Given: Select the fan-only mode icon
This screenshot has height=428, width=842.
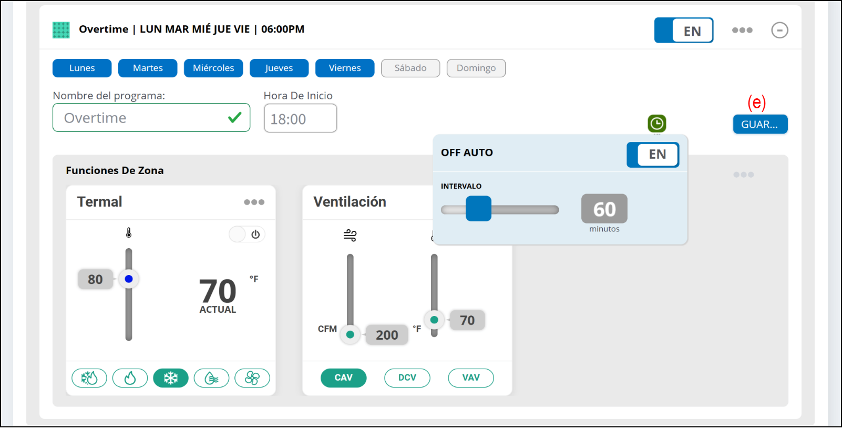Looking at the screenshot, I should tap(252, 378).
